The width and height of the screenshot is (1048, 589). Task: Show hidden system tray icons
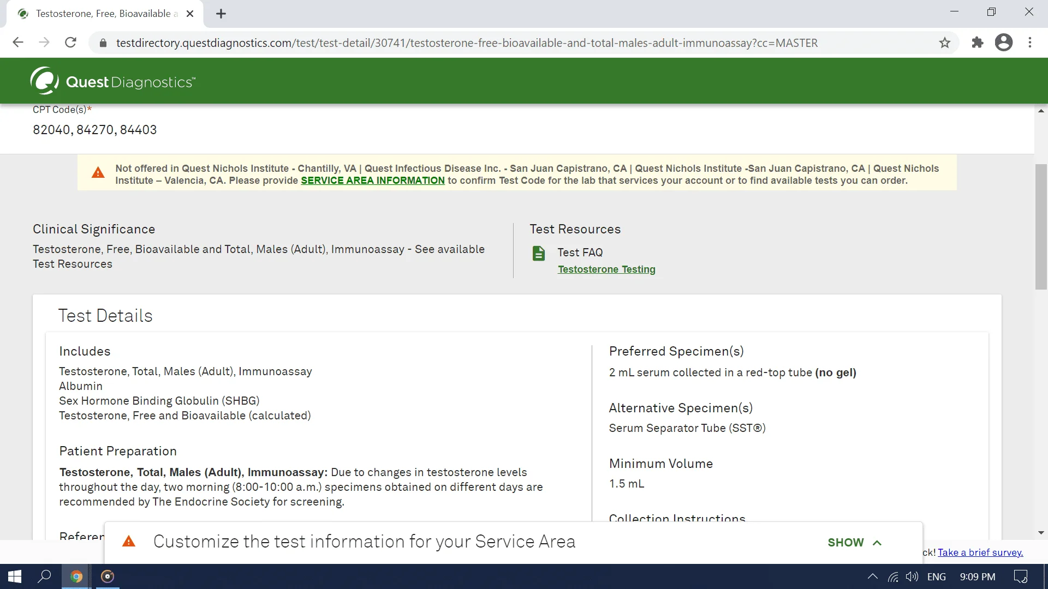(x=873, y=576)
